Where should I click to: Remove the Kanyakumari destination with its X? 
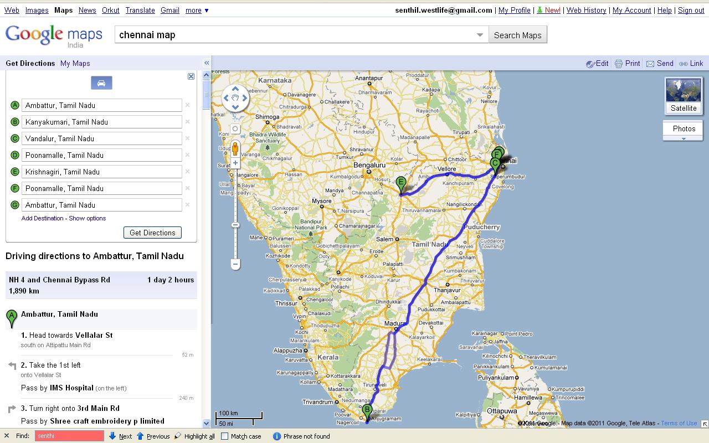click(x=188, y=122)
